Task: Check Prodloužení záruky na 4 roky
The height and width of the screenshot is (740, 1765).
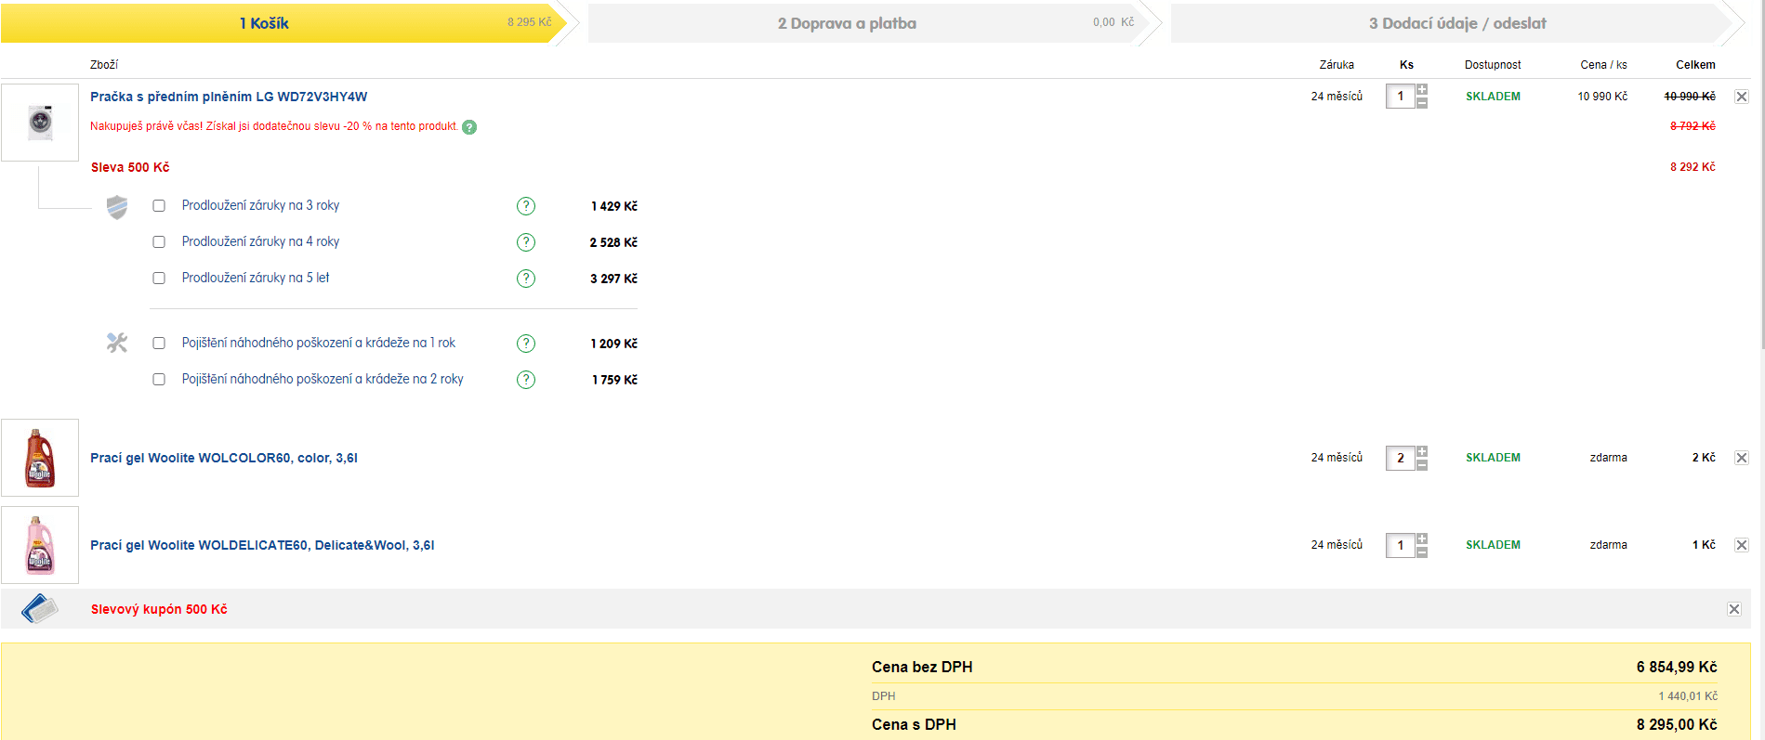Action: click(159, 242)
